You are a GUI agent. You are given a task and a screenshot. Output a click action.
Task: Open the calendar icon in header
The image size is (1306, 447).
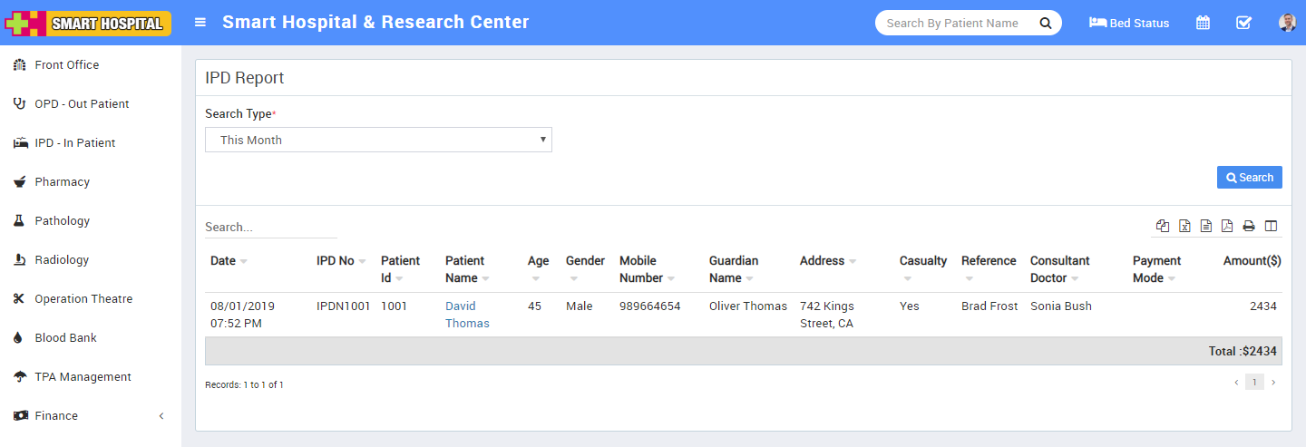[x=1203, y=23]
